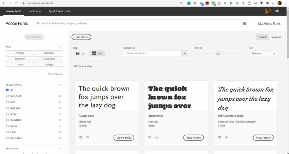Image resolution: width=289 pixels, height=154 pixels.
Task: Click the user profile avatar in Adobe header
Action: 268,11
